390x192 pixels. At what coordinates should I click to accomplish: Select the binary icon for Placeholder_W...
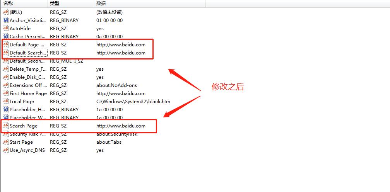[6, 117]
